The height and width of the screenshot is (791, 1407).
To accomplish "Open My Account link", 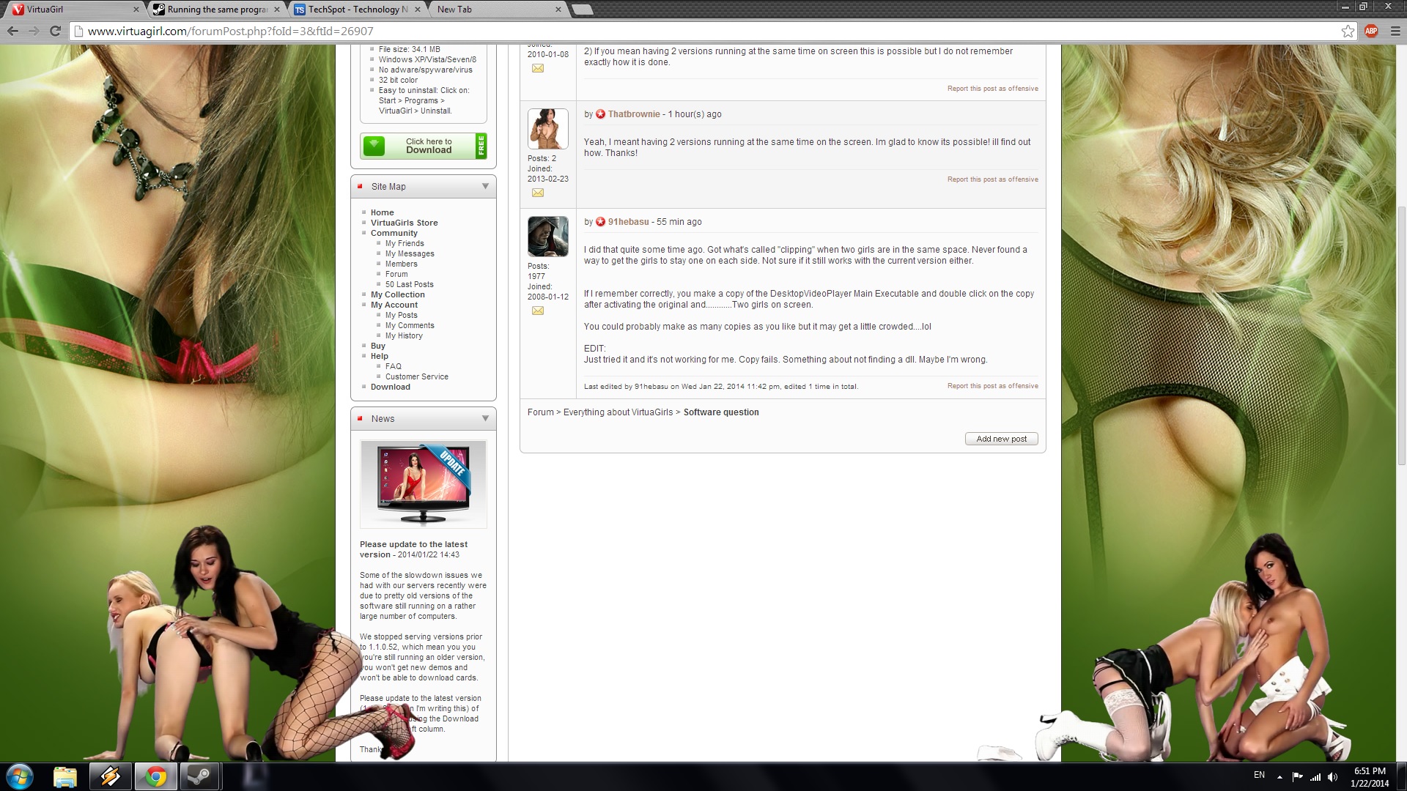I will (394, 305).
